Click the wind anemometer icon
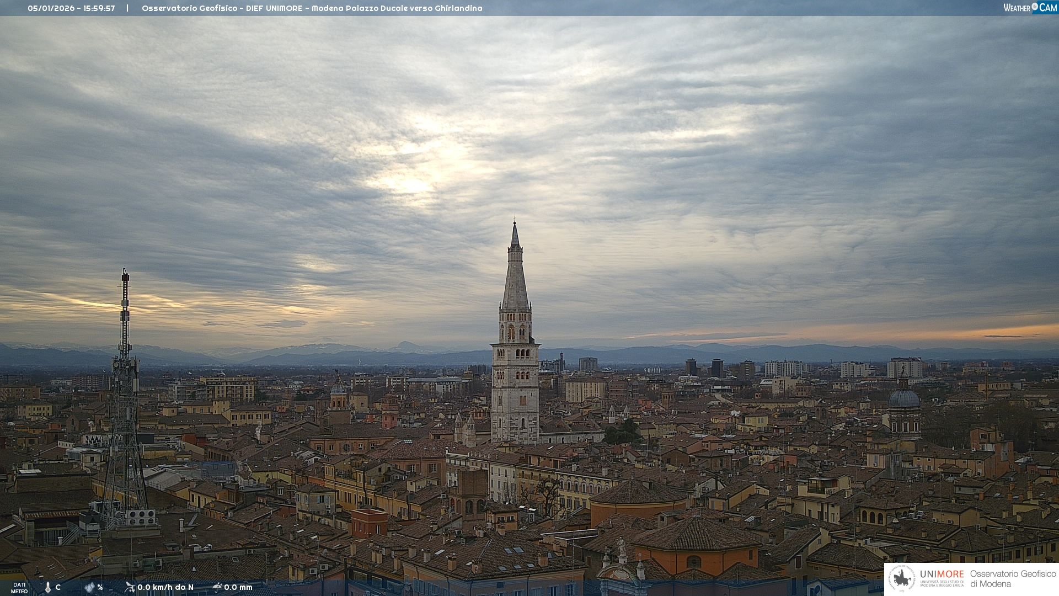This screenshot has width=1059, height=596. point(130,587)
